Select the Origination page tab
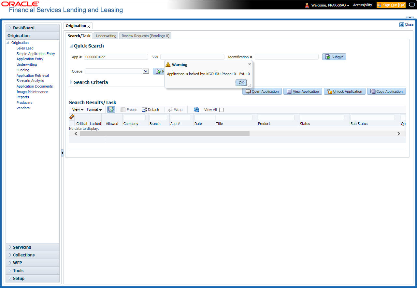This screenshot has height=288, width=417. 76,26
